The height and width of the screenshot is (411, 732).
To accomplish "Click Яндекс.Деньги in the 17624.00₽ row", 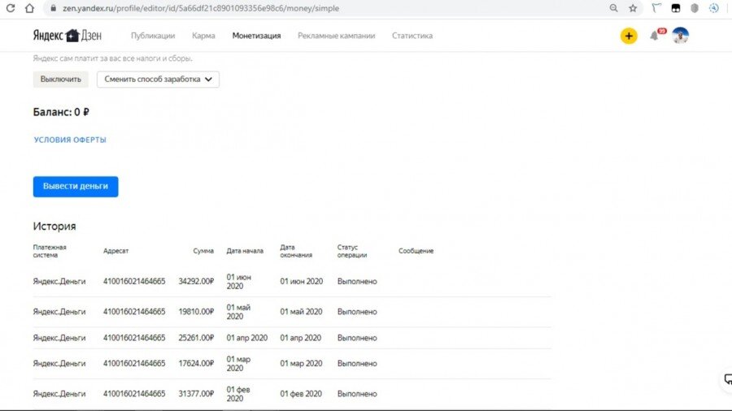I will point(59,363).
